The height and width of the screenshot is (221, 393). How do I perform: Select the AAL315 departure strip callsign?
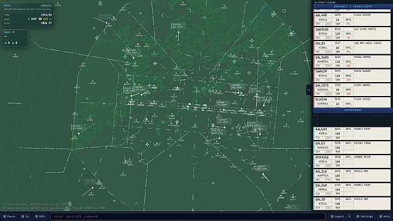(321, 171)
